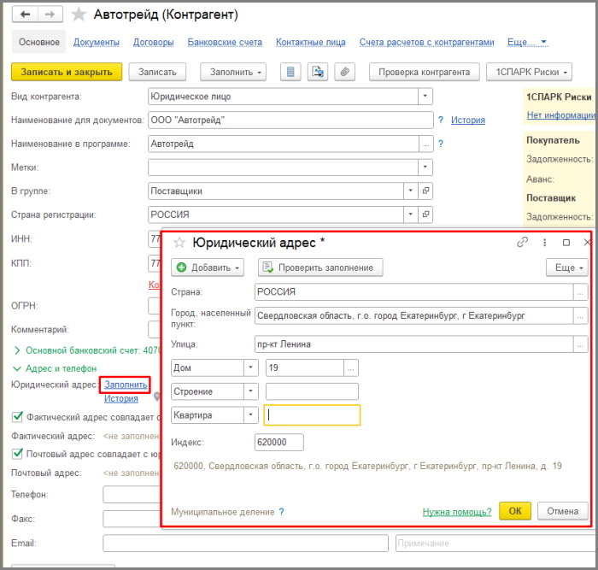This screenshot has width=598, height=570.
Task: Open the Нужна помощь? link
Action: click(x=456, y=512)
